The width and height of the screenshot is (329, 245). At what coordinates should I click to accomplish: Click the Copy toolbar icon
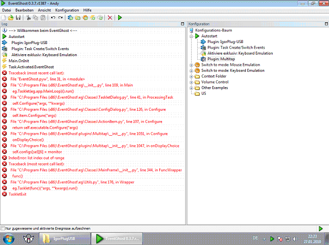(36, 18)
